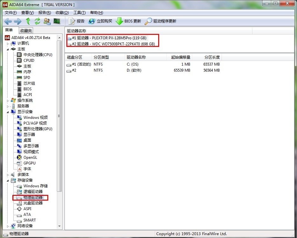Collapse the 显示设备 tree node

(8, 112)
